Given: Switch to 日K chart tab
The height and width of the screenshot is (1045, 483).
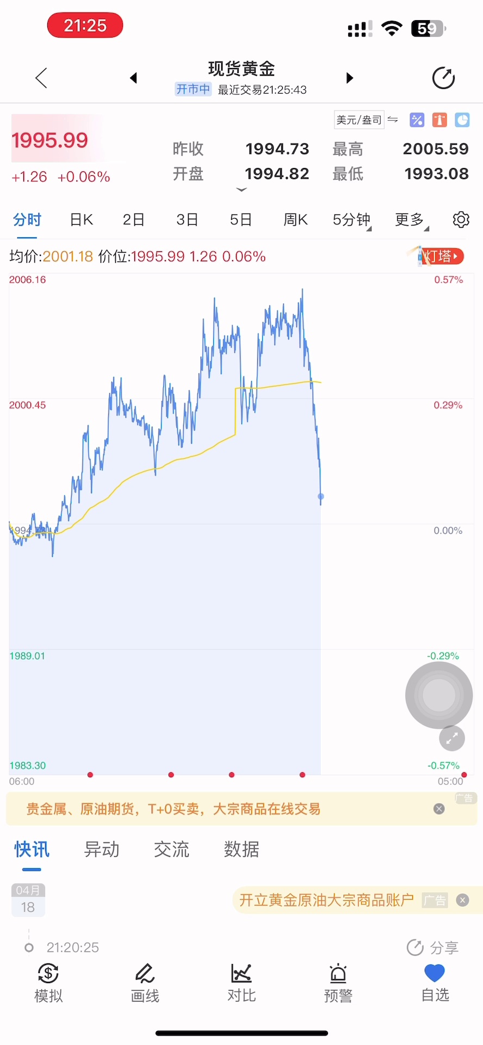Looking at the screenshot, I should pos(82,220).
